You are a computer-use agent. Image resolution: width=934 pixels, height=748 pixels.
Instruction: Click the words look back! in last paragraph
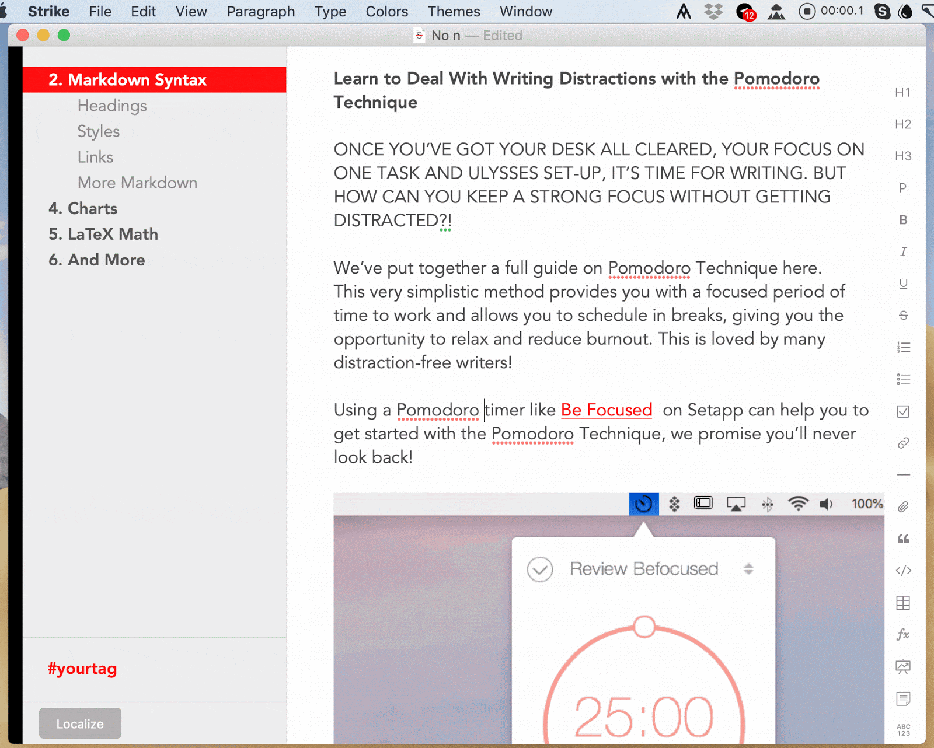(x=373, y=457)
